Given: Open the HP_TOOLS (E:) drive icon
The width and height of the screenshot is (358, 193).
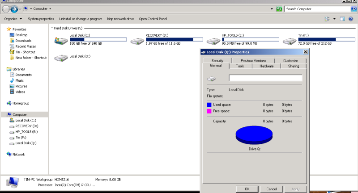Looking at the screenshot, I should (213, 41).
